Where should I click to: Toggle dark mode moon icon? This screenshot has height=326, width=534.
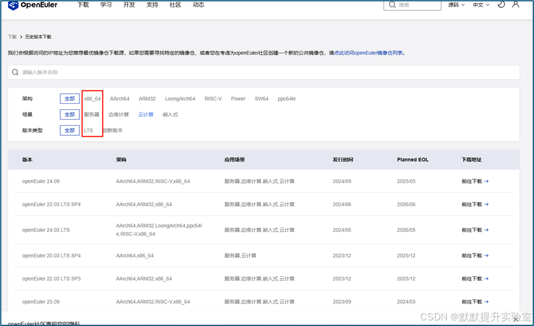pyautogui.click(x=501, y=4)
